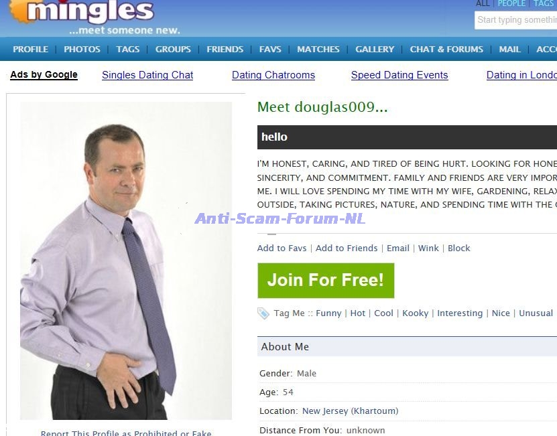Viewport: 557px width, 436px height.
Task: Click the Mingles sun logo
Action: click(x=19, y=11)
